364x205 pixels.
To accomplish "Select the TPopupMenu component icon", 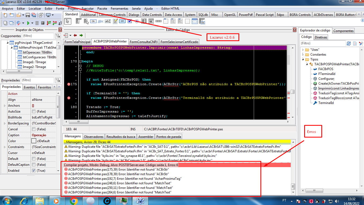I will pos(86,21).
